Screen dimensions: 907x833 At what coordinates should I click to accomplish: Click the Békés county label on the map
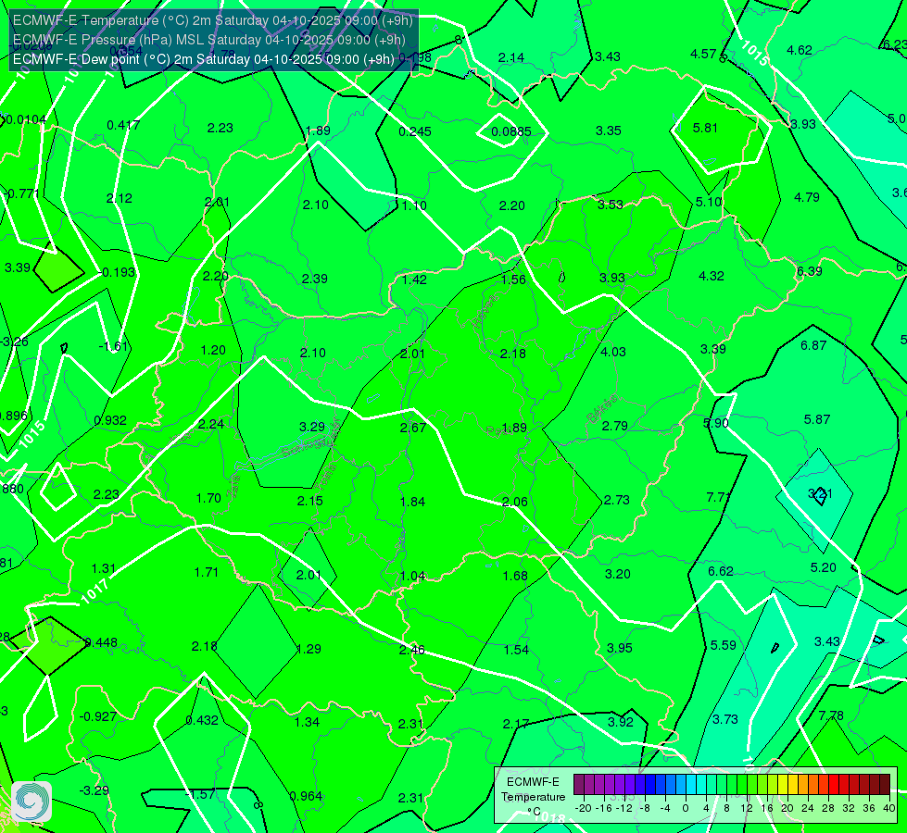click(x=601, y=409)
